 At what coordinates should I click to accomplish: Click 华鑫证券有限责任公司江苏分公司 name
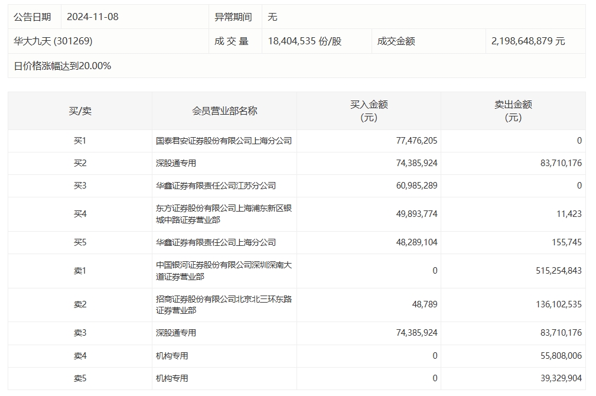[x=216, y=186]
